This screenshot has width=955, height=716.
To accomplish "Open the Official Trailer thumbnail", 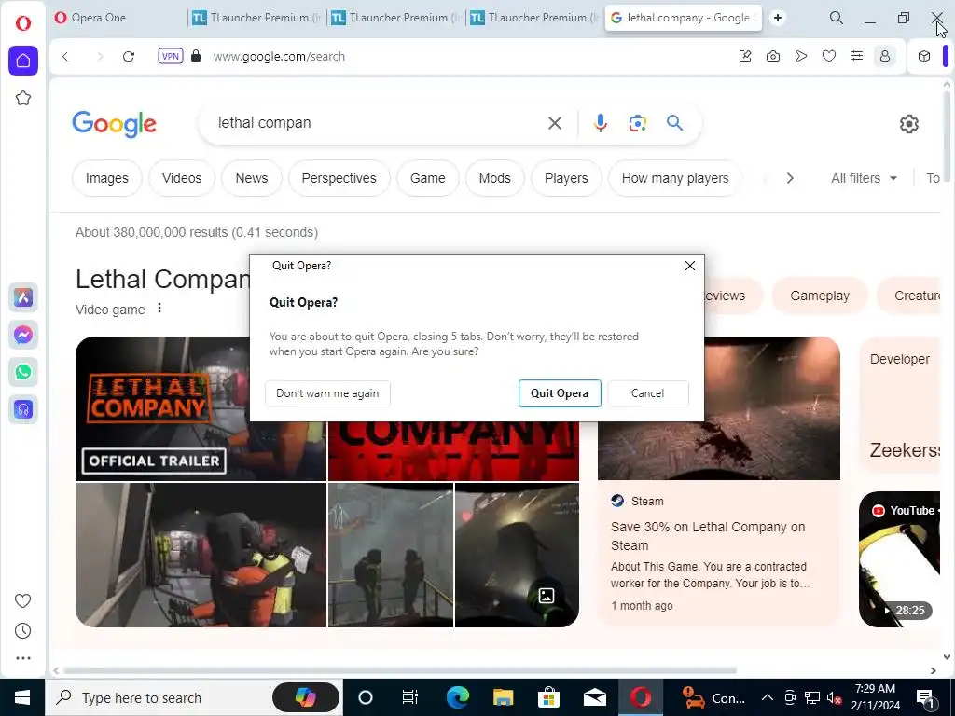I will (x=162, y=408).
